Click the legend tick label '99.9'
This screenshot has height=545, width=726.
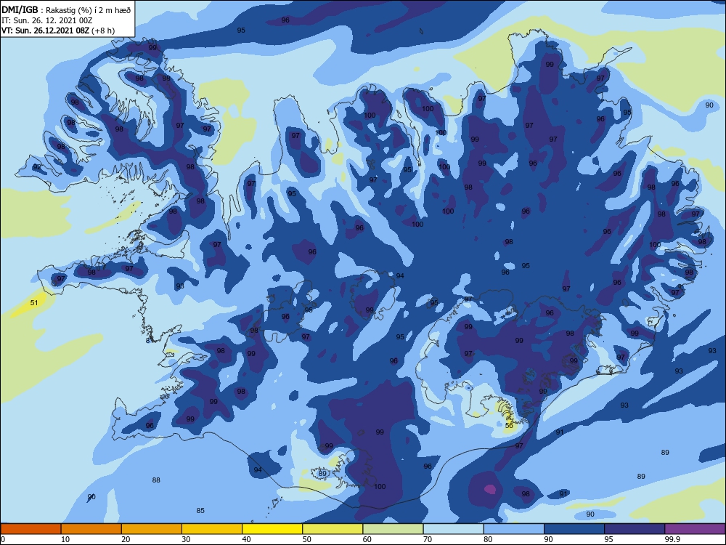[x=672, y=539]
